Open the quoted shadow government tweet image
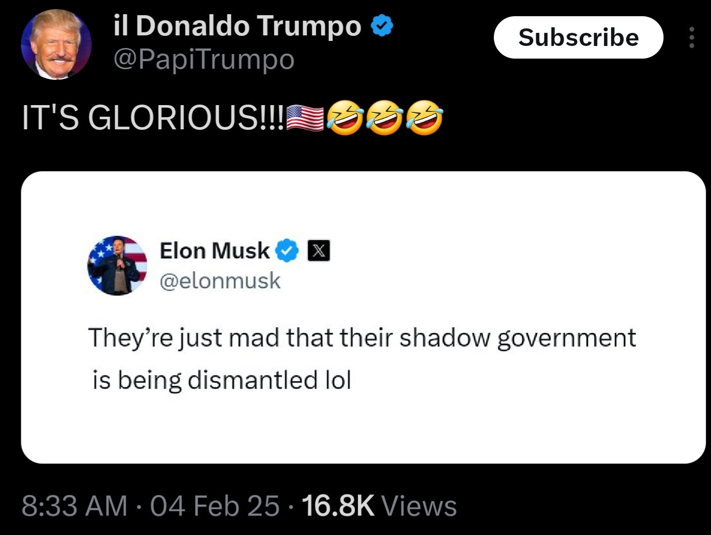 (363, 317)
